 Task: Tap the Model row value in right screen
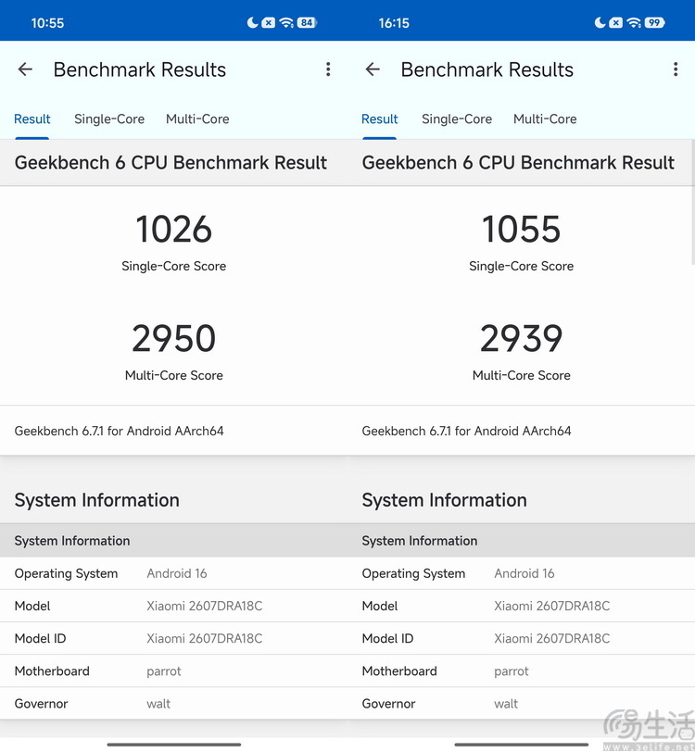click(552, 607)
